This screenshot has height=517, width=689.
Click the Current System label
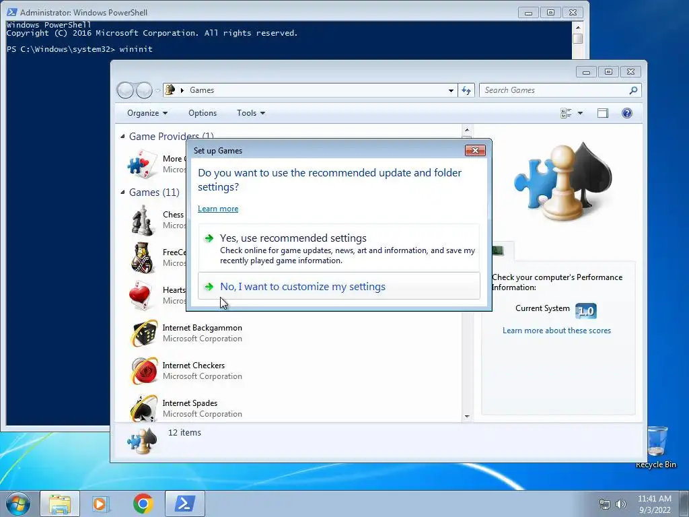click(542, 308)
